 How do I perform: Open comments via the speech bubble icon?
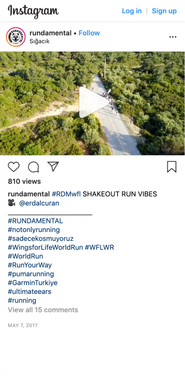coord(34,167)
